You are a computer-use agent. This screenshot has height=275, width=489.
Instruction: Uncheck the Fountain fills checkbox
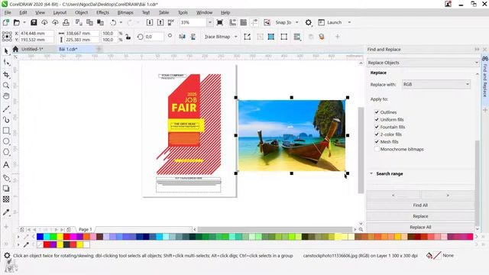pyautogui.click(x=377, y=127)
